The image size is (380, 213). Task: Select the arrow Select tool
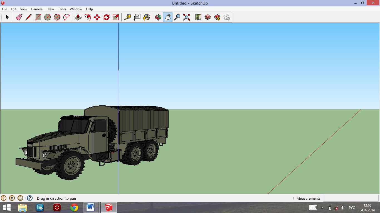pyautogui.click(x=7, y=17)
